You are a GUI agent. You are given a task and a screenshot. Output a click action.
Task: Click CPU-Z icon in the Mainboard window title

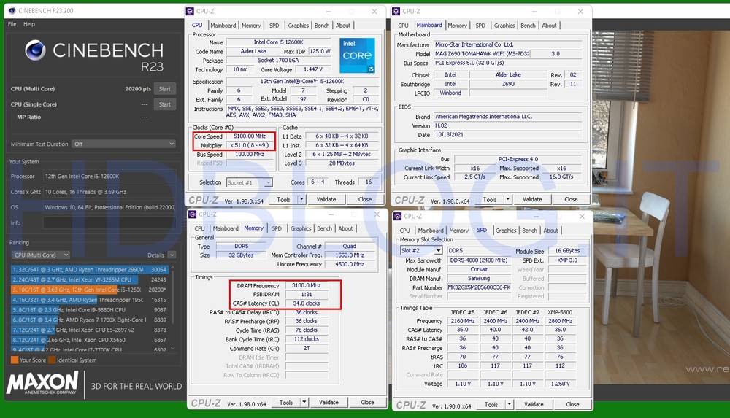(396, 11)
